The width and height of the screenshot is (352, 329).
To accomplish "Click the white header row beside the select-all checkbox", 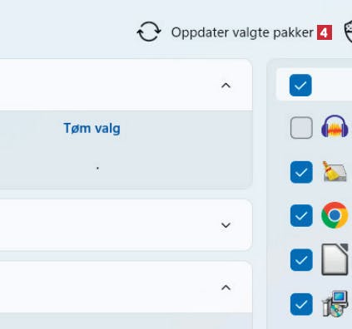I will coord(314,85).
